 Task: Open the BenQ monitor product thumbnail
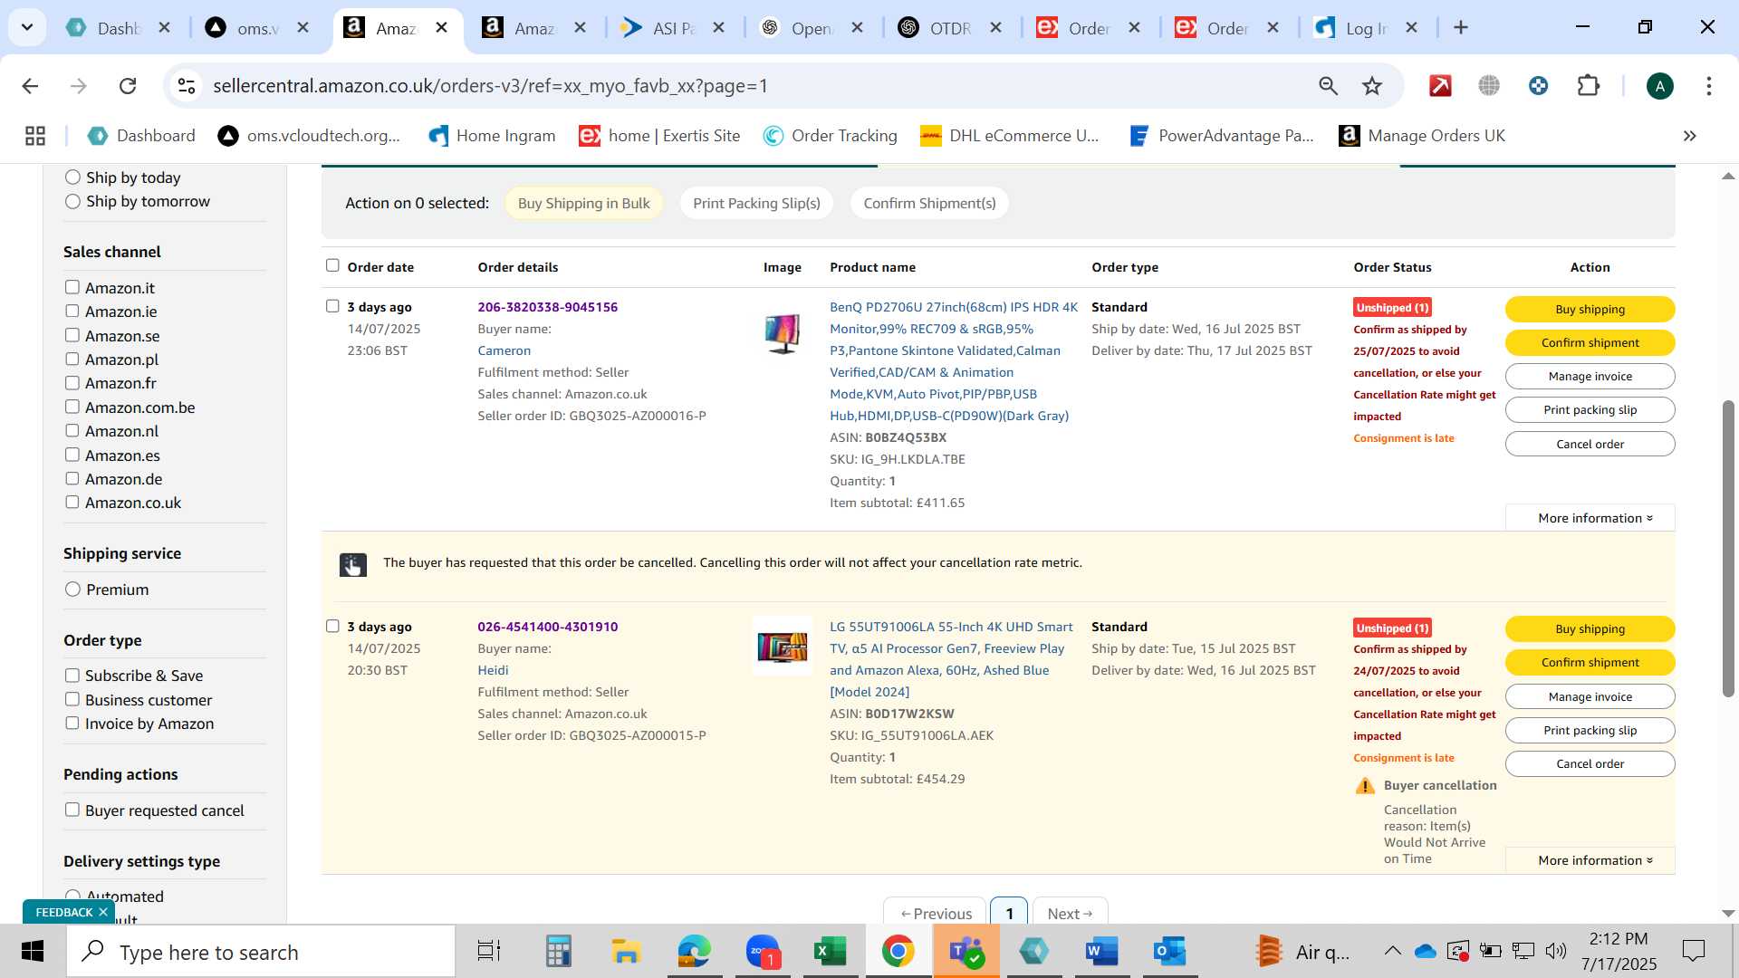[x=783, y=332]
